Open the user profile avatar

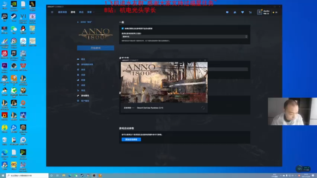pyautogui.click(x=260, y=12)
